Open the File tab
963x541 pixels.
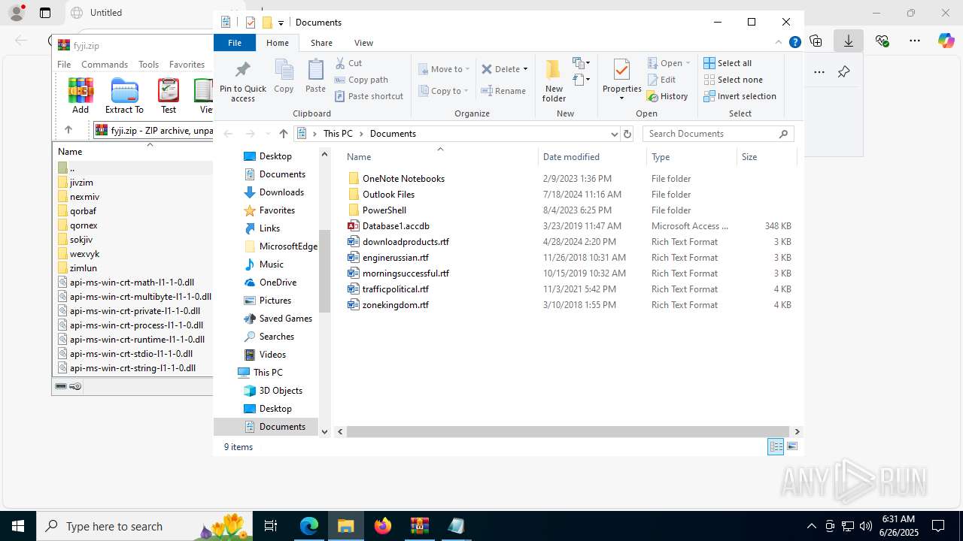pyautogui.click(x=235, y=43)
